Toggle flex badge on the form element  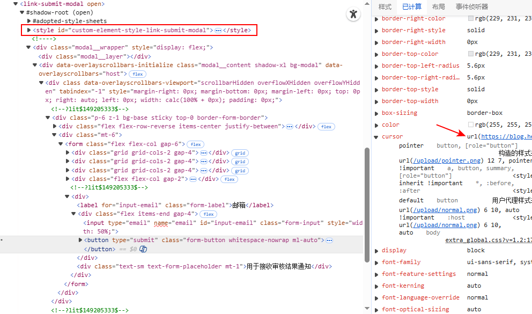[x=196, y=144]
